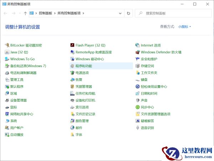
Task: Expand chevron after 所有控制面板项 in breadcrumb
Action: pyautogui.click(x=83, y=13)
